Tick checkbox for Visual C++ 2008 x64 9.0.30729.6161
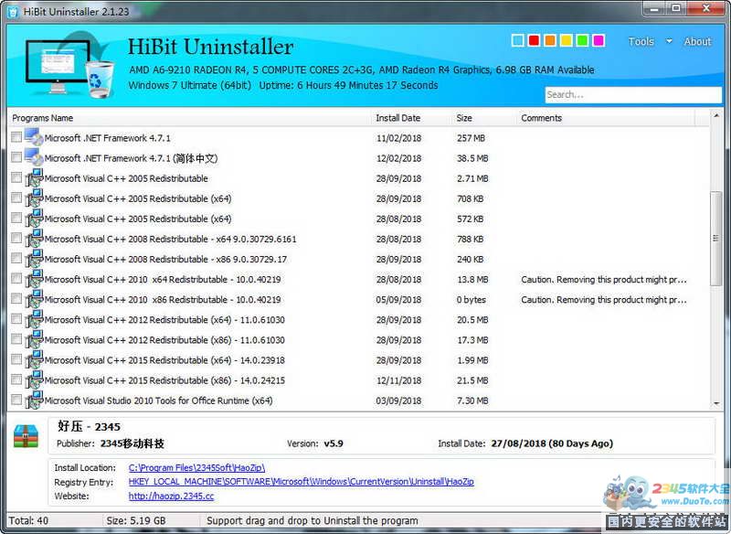This screenshot has width=731, height=534. pyautogui.click(x=16, y=238)
